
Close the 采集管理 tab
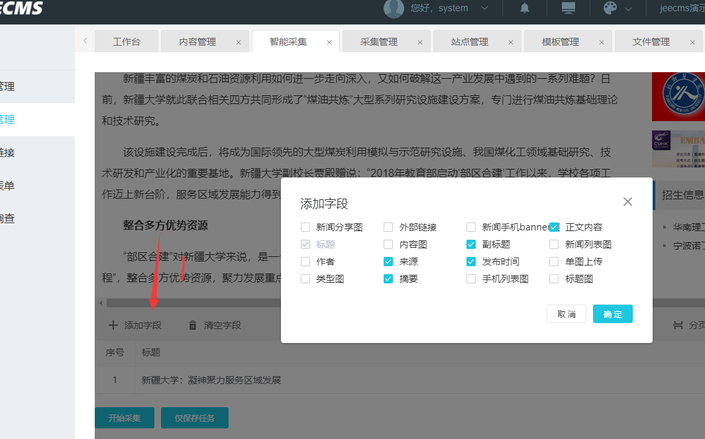point(420,42)
